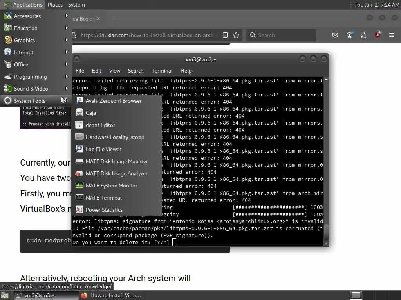Open terminal View menu
Image resolution: width=401 pixels, height=300 pixels.
point(115,71)
